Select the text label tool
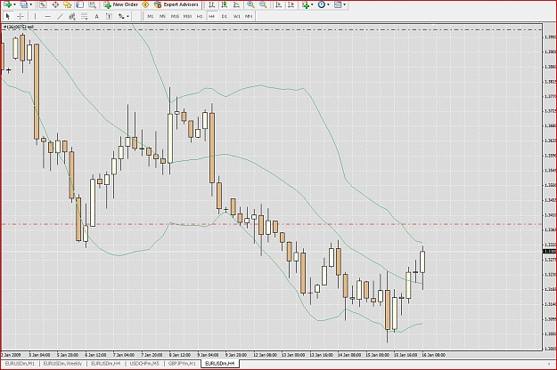This screenshot has height=370, width=557. click(109, 16)
